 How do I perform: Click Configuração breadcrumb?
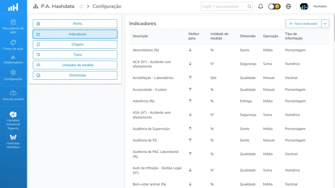tap(107, 6)
